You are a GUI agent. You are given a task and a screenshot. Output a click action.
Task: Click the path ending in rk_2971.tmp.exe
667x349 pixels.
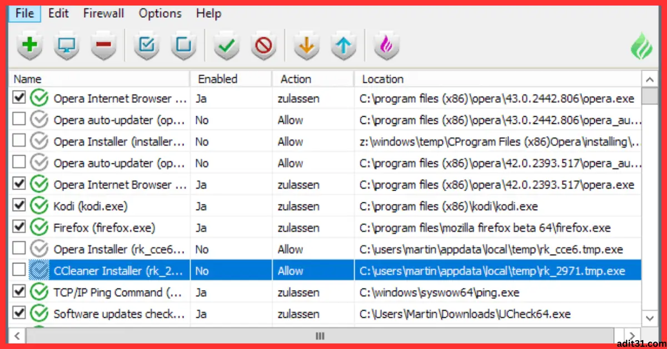492,271
